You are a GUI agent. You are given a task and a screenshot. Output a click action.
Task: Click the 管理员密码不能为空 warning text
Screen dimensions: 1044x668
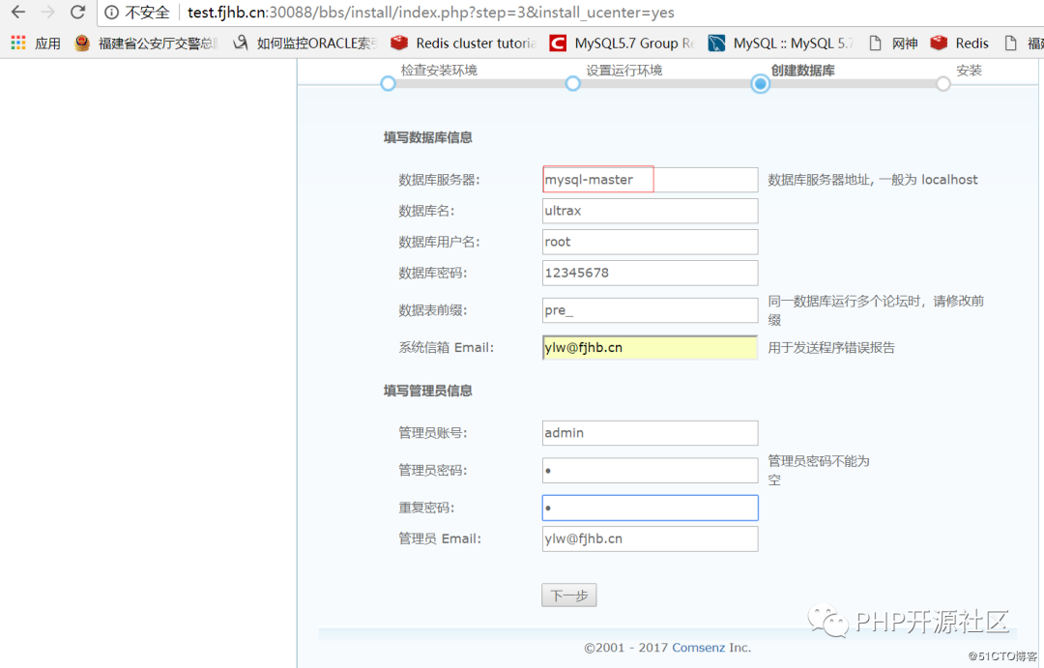819,470
